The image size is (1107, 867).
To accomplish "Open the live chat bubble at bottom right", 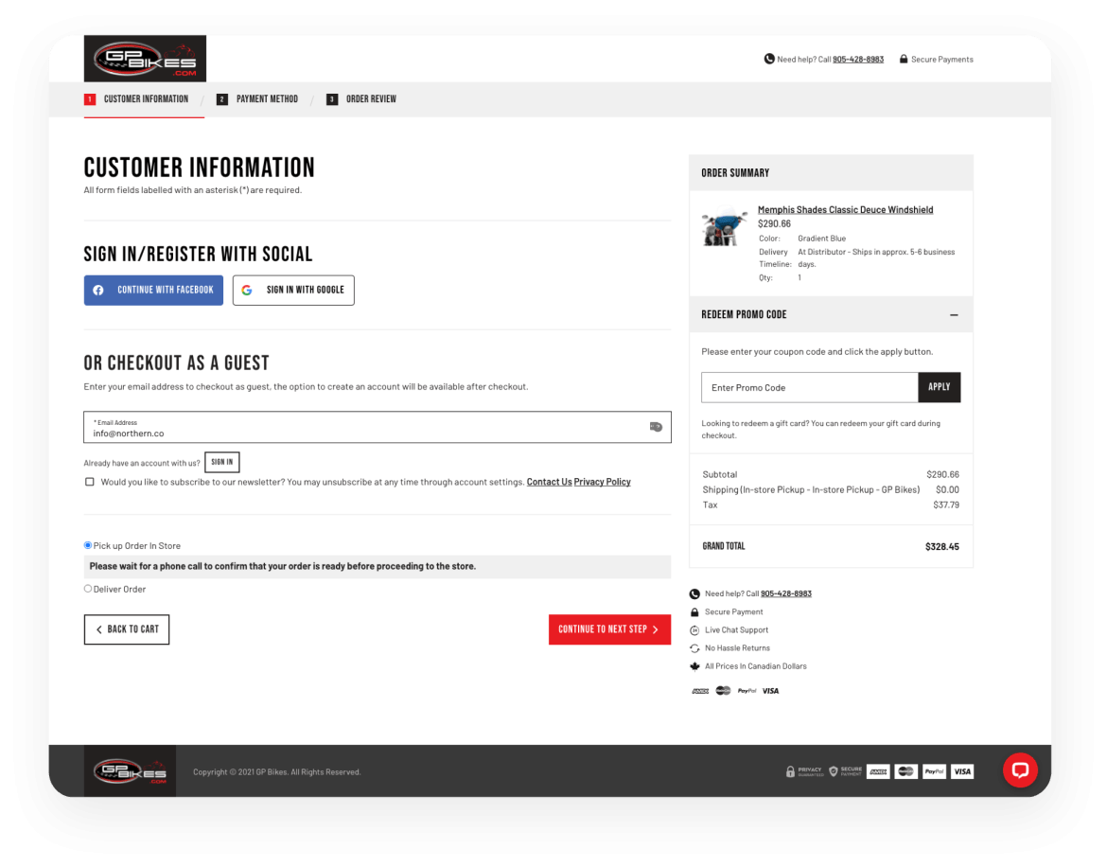I will click(x=1020, y=770).
